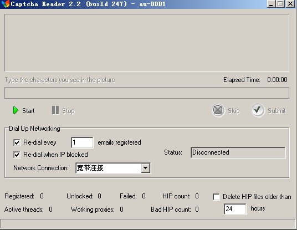Screen dimensions: 297x230
Task: Click the Submit checkmark icon
Action: [x=258, y=110]
